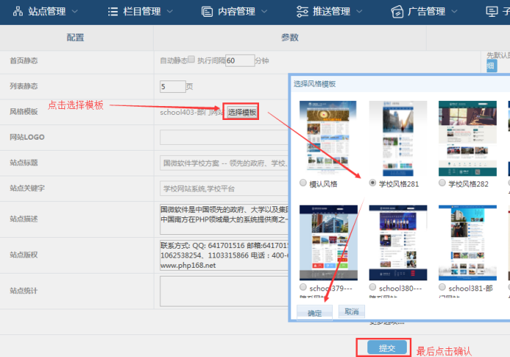
Task: Expand the 栏目管理 dropdown arrow
Action: pos(170,12)
